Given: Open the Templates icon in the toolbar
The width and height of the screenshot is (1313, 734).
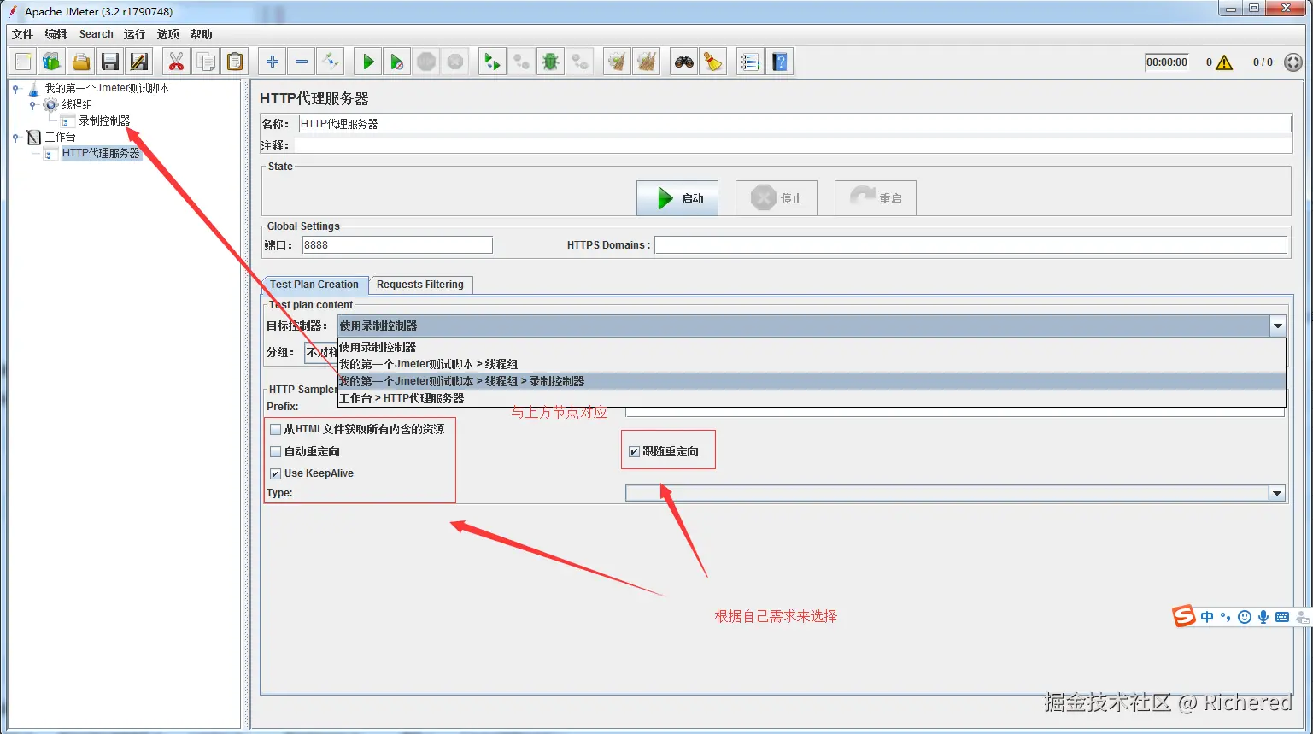Looking at the screenshot, I should (52, 62).
